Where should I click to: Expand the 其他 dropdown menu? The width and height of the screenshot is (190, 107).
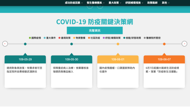(x=165, y=3)
